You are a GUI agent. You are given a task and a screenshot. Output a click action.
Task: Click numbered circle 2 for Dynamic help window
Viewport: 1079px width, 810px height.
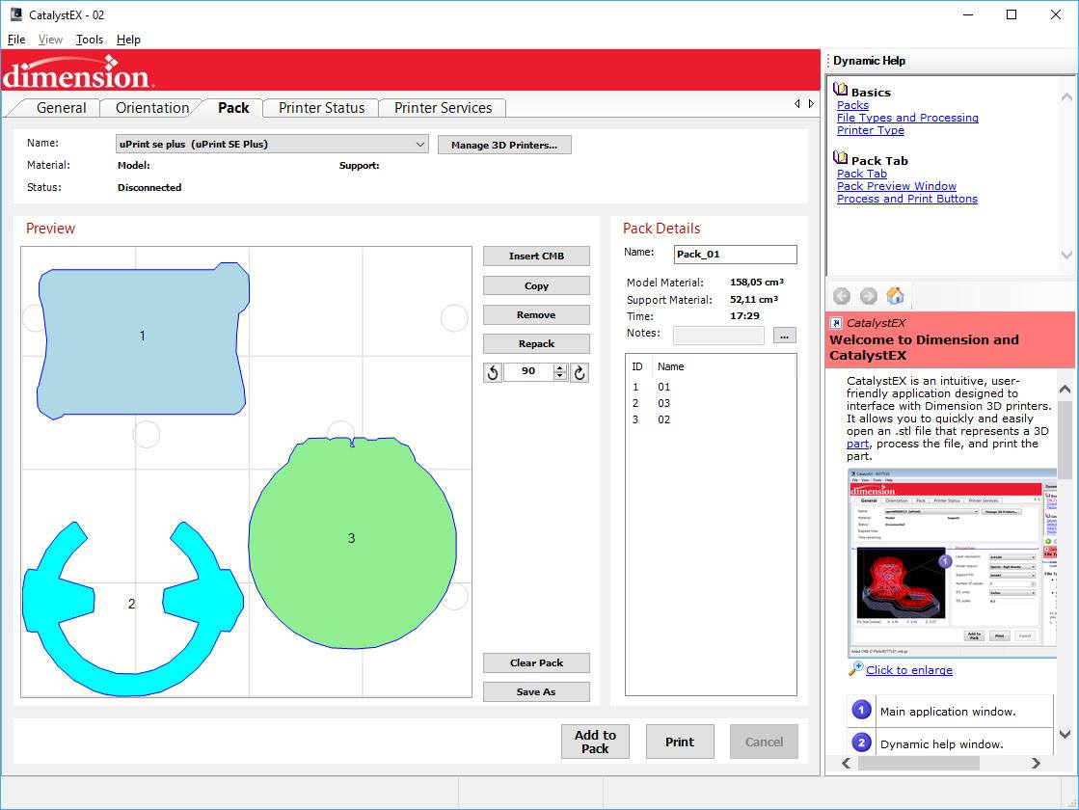pos(861,742)
